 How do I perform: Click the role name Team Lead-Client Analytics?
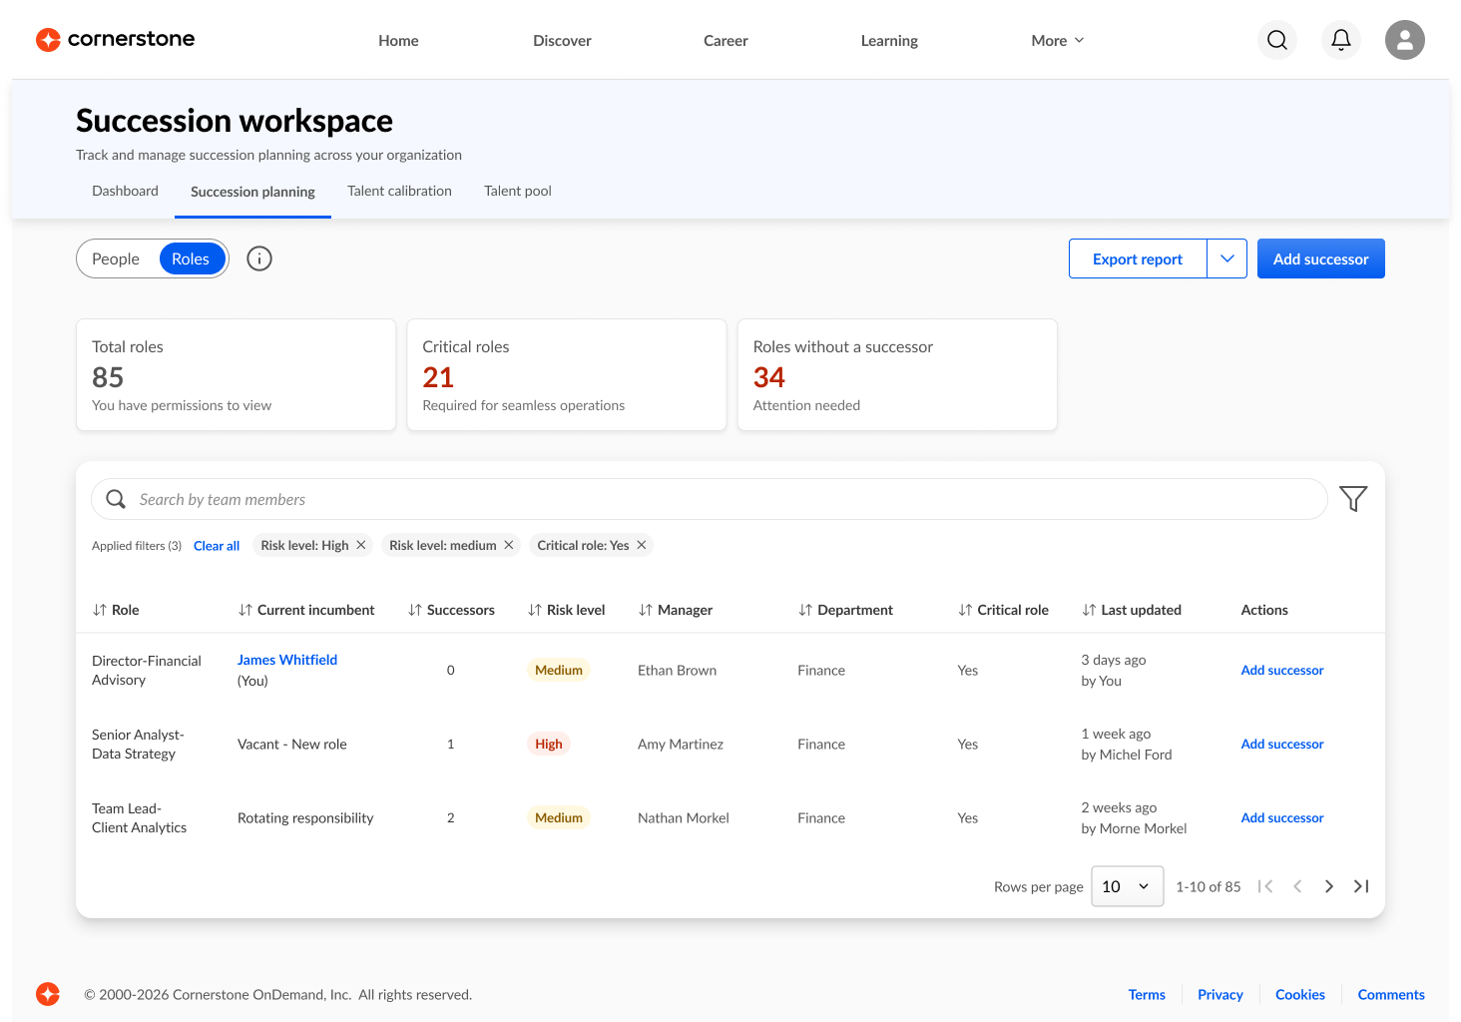[x=140, y=817]
